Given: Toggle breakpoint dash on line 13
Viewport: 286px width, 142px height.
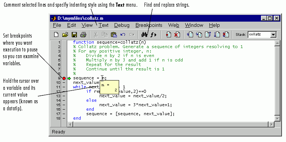Looking at the screenshot, I should click(x=64, y=96).
